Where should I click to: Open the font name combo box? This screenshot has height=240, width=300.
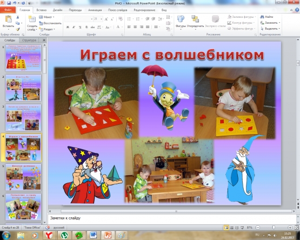[x=78, y=19]
